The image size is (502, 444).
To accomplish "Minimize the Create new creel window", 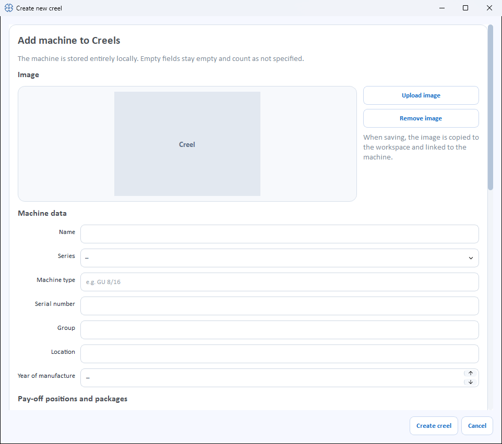I will coord(442,8).
